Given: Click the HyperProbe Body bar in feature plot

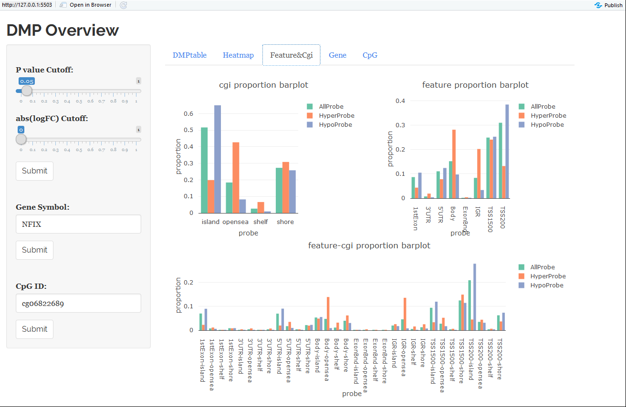Looking at the screenshot, I should (454, 164).
